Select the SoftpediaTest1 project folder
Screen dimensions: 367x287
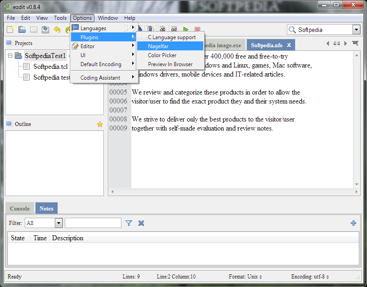(45, 56)
